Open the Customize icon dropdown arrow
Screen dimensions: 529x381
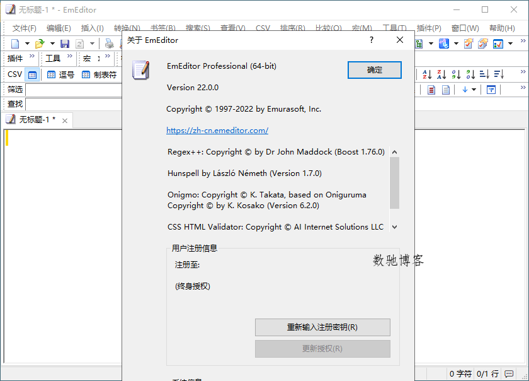coord(511,44)
